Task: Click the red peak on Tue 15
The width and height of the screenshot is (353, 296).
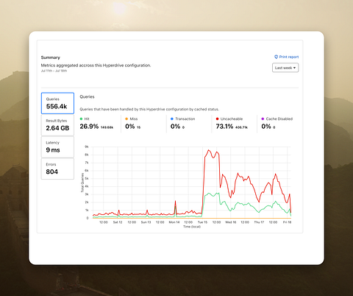Action: [209, 150]
